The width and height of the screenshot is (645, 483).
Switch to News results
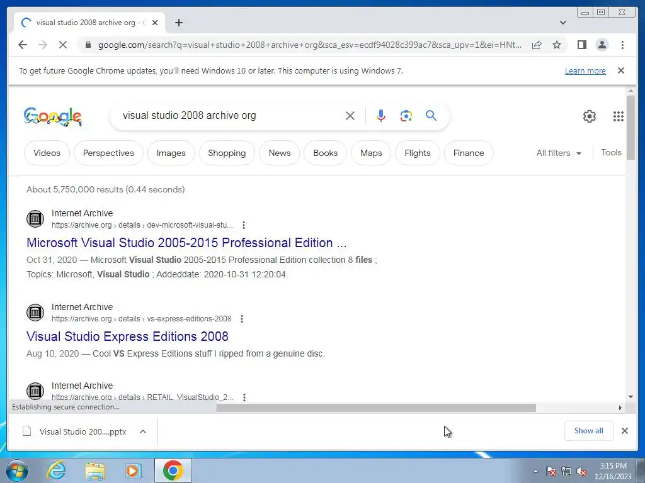(x=280, y=153)
